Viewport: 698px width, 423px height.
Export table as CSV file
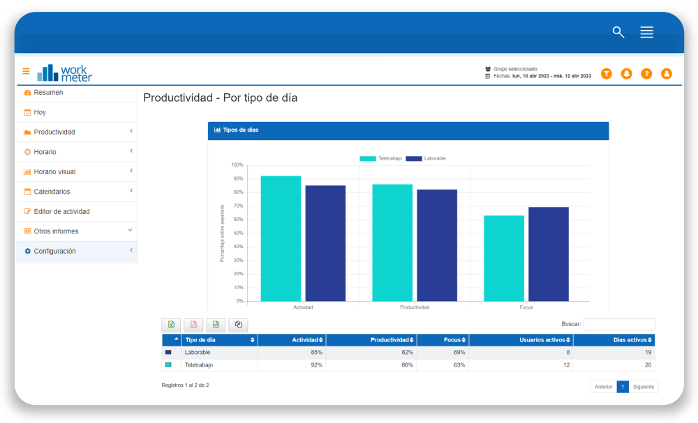coord(216,325)
